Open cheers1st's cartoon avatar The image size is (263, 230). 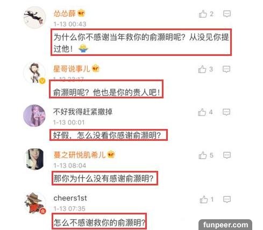(x=35, y=203)
